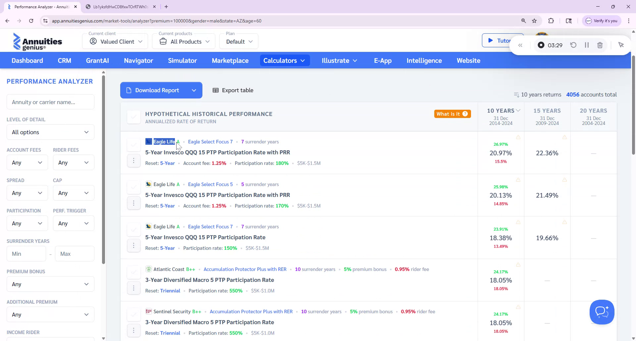Check the checkbox on the Atlantic Coast row
The height and width of the screenshot is (341, 636).
133,272
